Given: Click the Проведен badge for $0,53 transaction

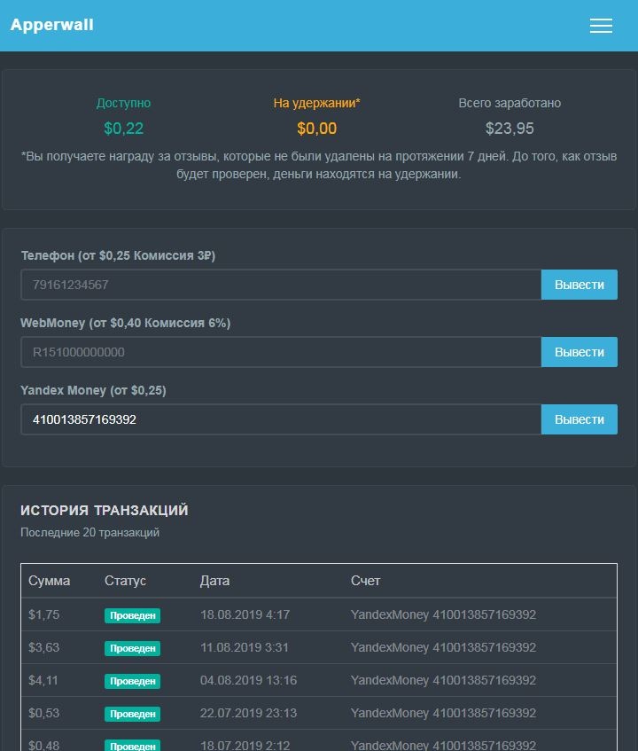Looking at the screenshot, I should point(133,714).
